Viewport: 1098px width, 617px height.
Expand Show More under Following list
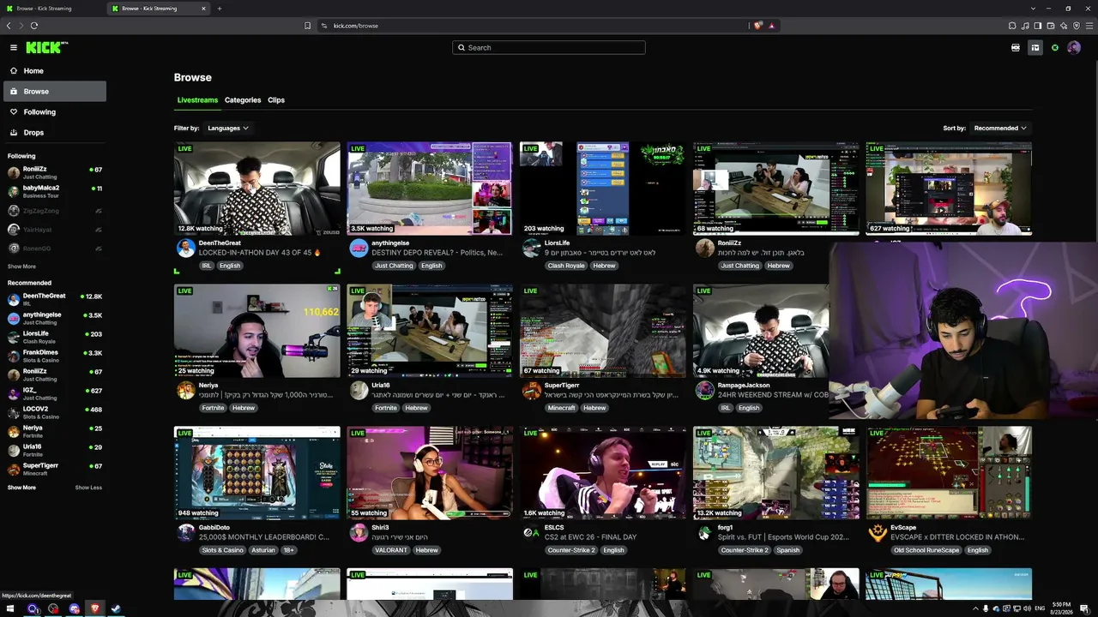pos(21,267)
